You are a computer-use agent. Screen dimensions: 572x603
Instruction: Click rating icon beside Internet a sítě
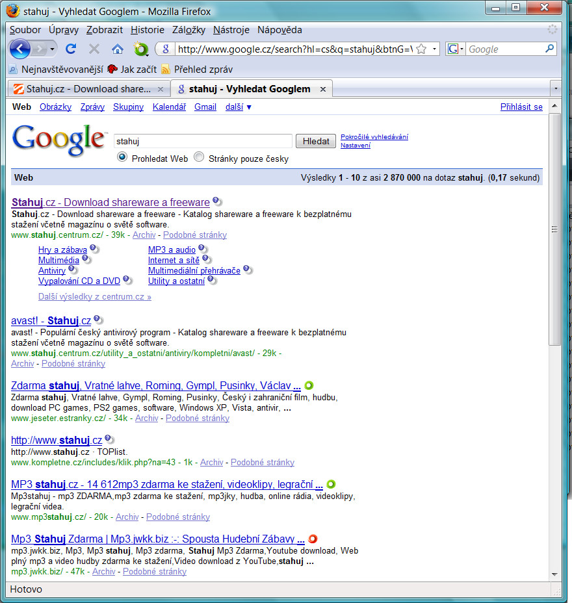click(207, 259)
